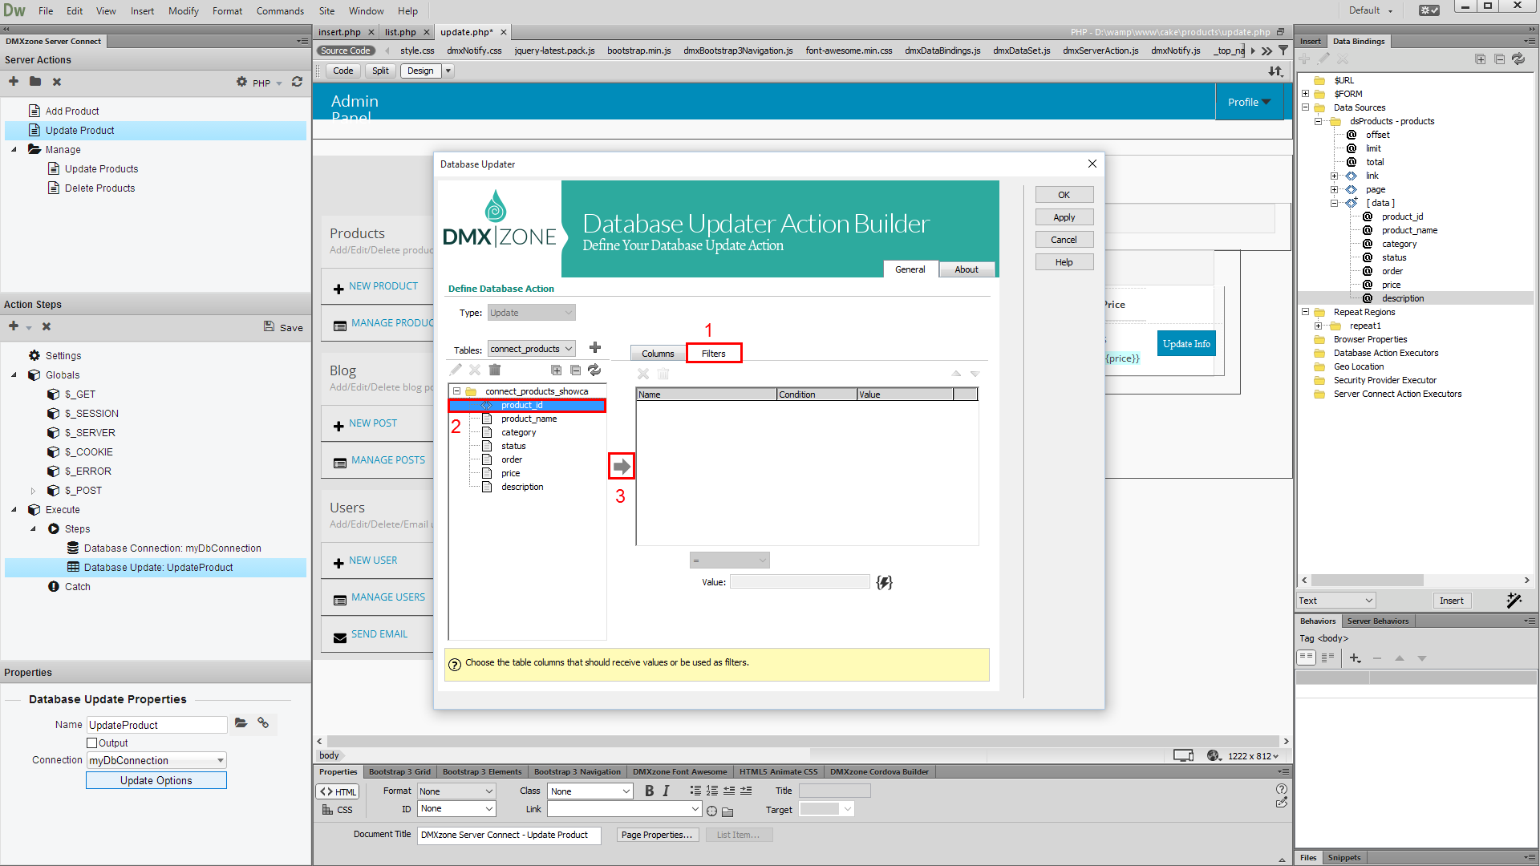
Task: Collapse all tables tree icon
Action: (x=575, y=370)
